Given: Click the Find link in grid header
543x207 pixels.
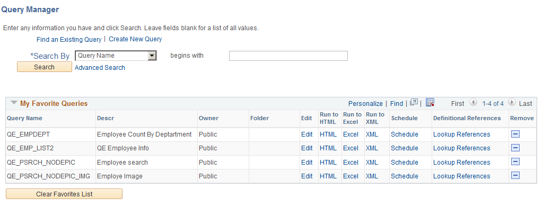Looking at the screenshot, I should [397, 103].
